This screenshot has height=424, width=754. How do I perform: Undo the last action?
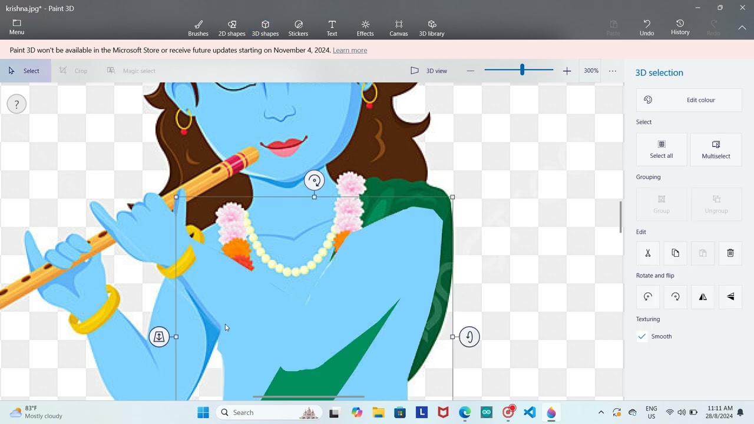click(647, 28)
